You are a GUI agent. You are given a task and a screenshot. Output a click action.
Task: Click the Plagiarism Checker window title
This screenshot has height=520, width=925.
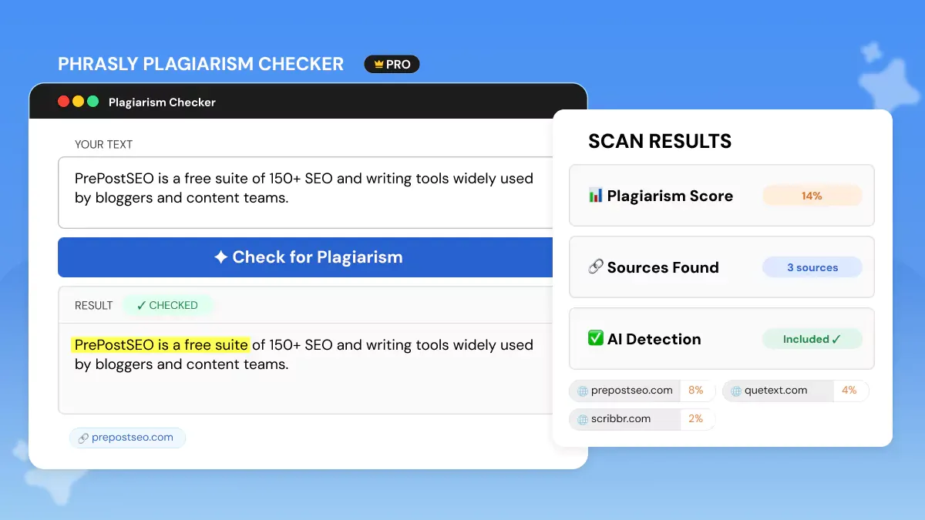point(162,102)
